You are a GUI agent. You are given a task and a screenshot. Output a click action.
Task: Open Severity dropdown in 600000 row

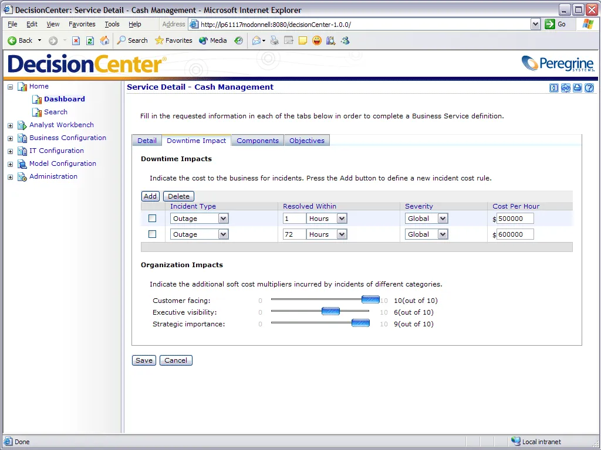click(x=443, y=234)
